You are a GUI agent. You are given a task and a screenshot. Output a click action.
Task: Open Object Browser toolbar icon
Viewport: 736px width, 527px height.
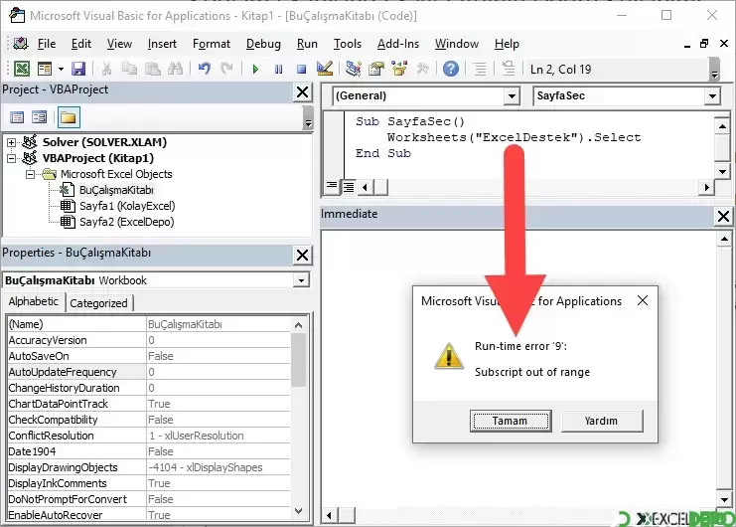point(399,69)
